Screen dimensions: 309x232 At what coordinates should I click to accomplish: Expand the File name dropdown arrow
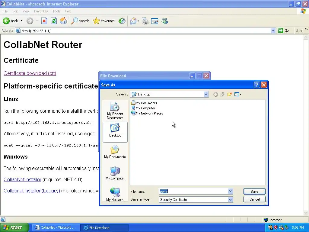[230, 191]
